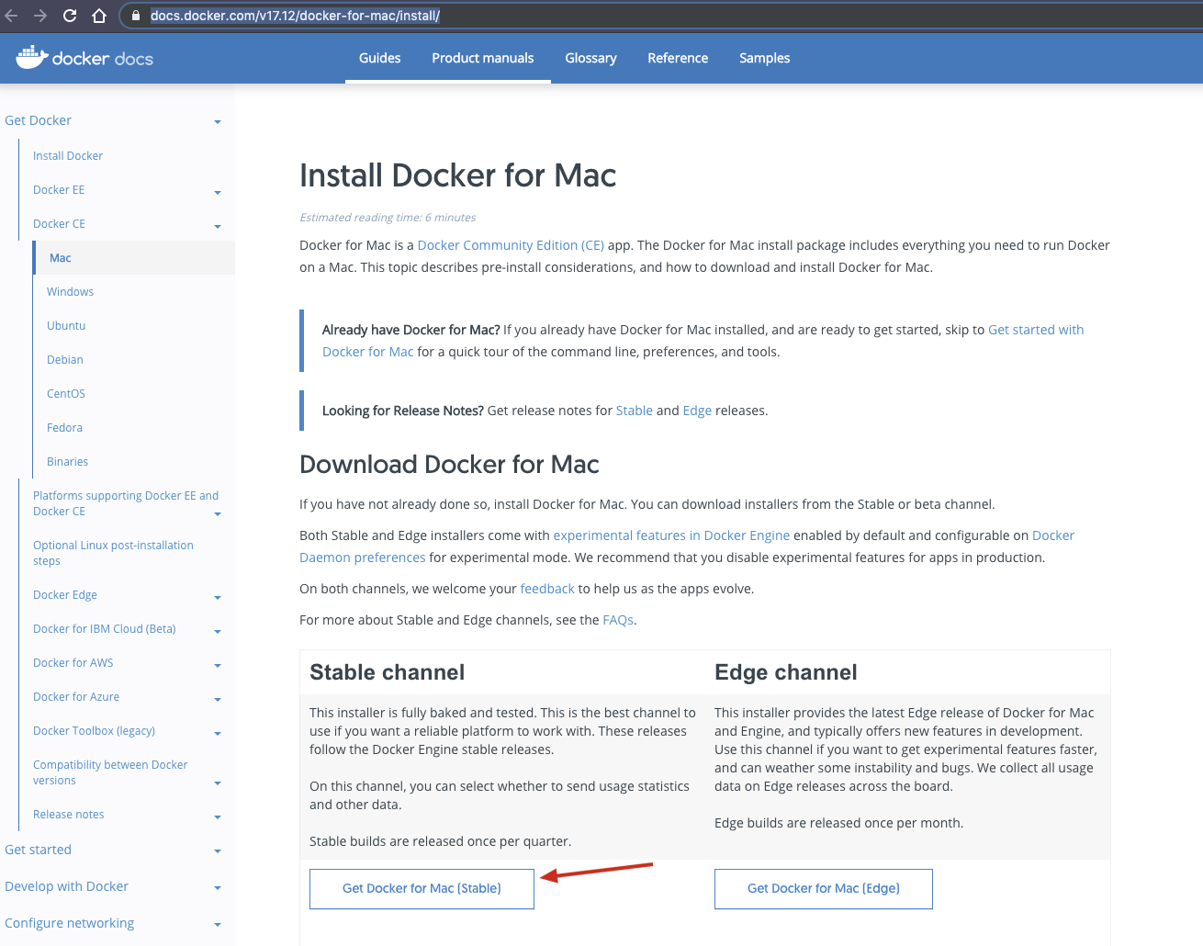Image resolution: width=1203 pixels, height=946 pixels.
Task: Open Stable release notes link
Action: tap(635, 411)
